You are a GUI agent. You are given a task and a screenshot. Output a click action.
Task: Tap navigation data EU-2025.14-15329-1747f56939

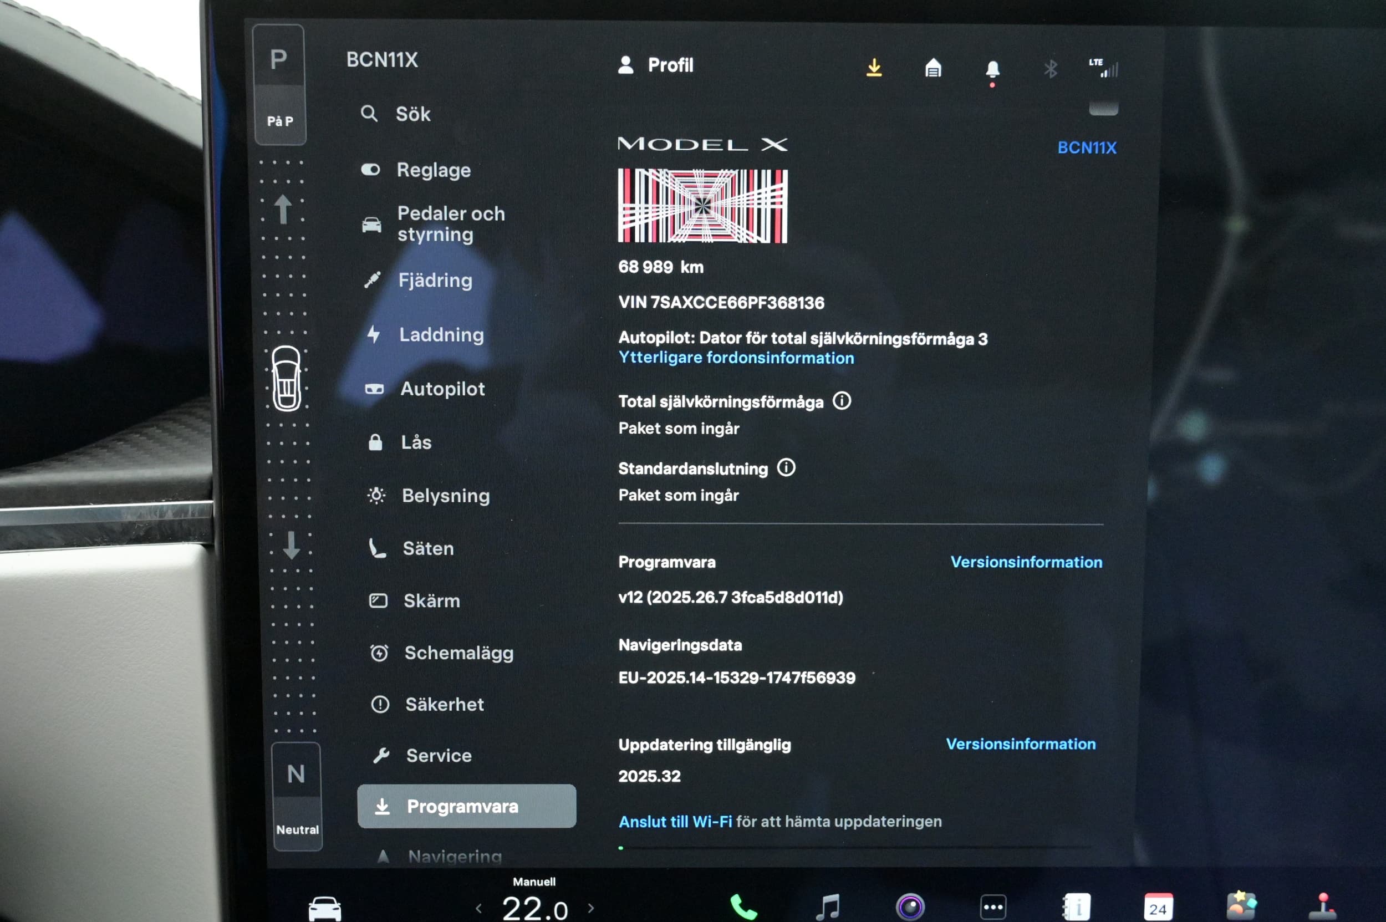coord(737,678)
